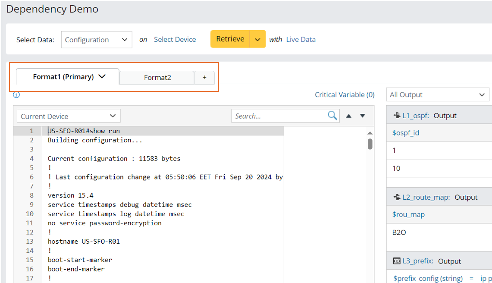Image resolution: width=492 pixels, height=283 pixels.
Task: Click the L2_route_map parser tree icon
Action: (397, 197)
